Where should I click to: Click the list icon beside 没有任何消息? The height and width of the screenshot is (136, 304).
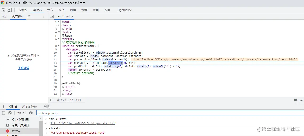click(8, 120)
